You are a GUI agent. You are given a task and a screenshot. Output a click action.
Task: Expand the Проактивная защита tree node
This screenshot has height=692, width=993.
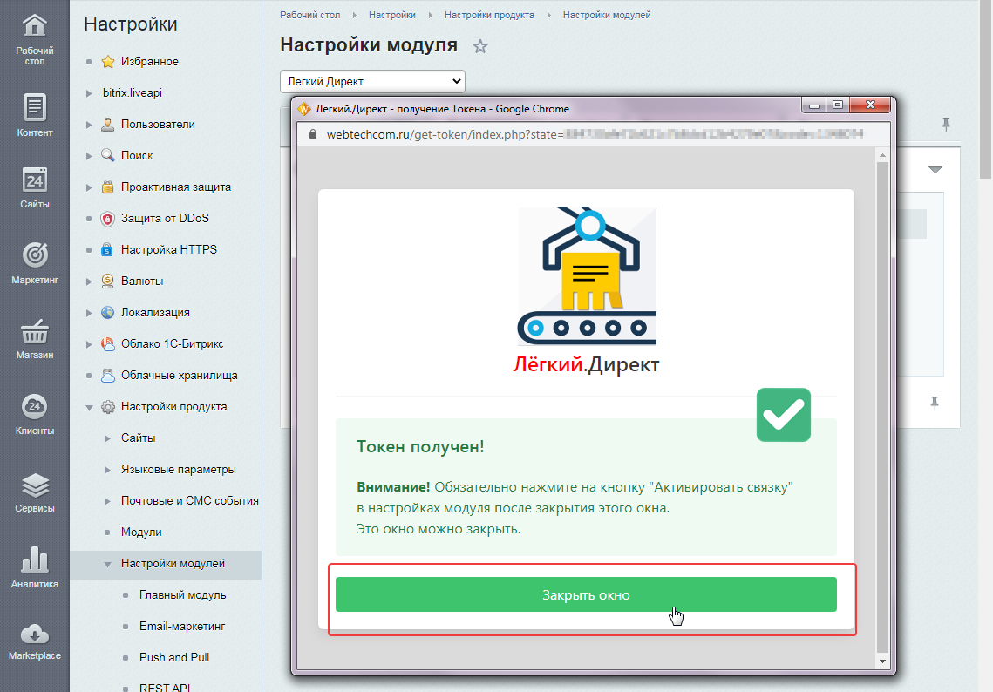pyautogui.click(x=89, y=187)
